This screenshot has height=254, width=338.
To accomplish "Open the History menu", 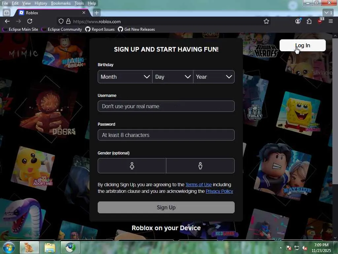I will pos(41,3).
